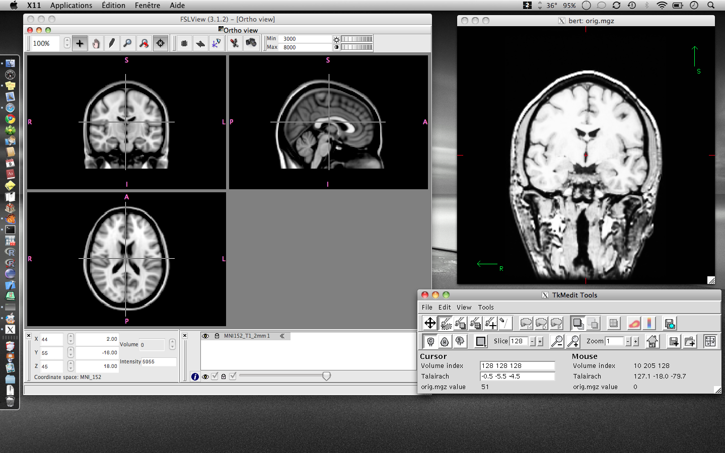Open the Tools menu in TkMedit
This screenshot has width=725, height=453.
(486, 307)
